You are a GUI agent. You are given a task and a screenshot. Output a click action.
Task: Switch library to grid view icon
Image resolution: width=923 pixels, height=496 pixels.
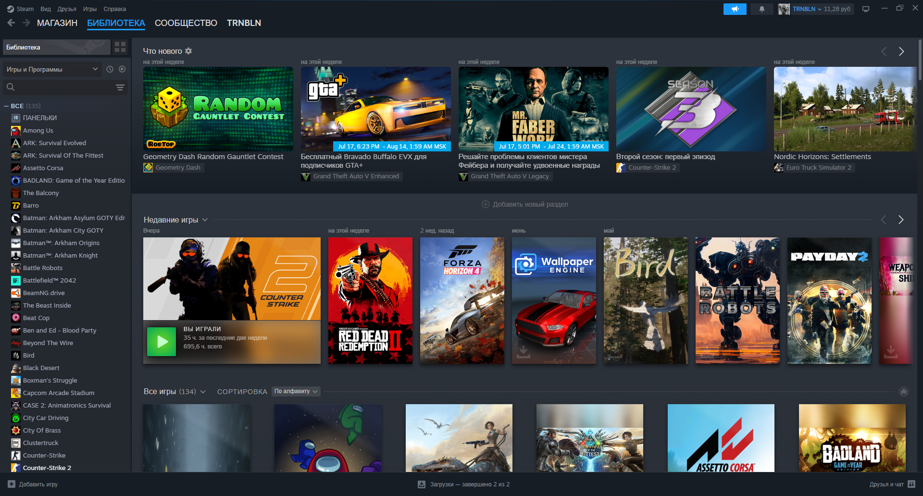pyautogui.click(x=120, y=47)
